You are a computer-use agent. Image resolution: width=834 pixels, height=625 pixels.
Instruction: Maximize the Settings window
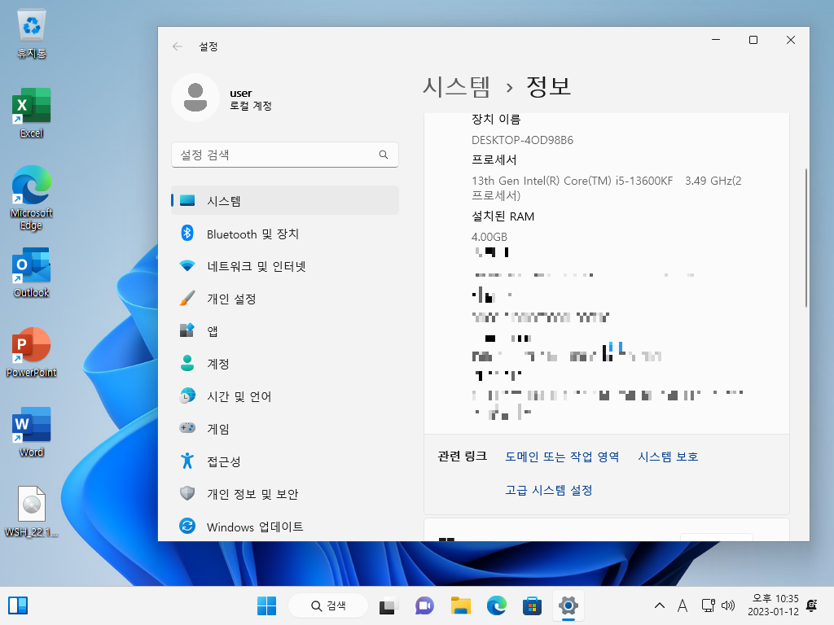tap(753, 40)
